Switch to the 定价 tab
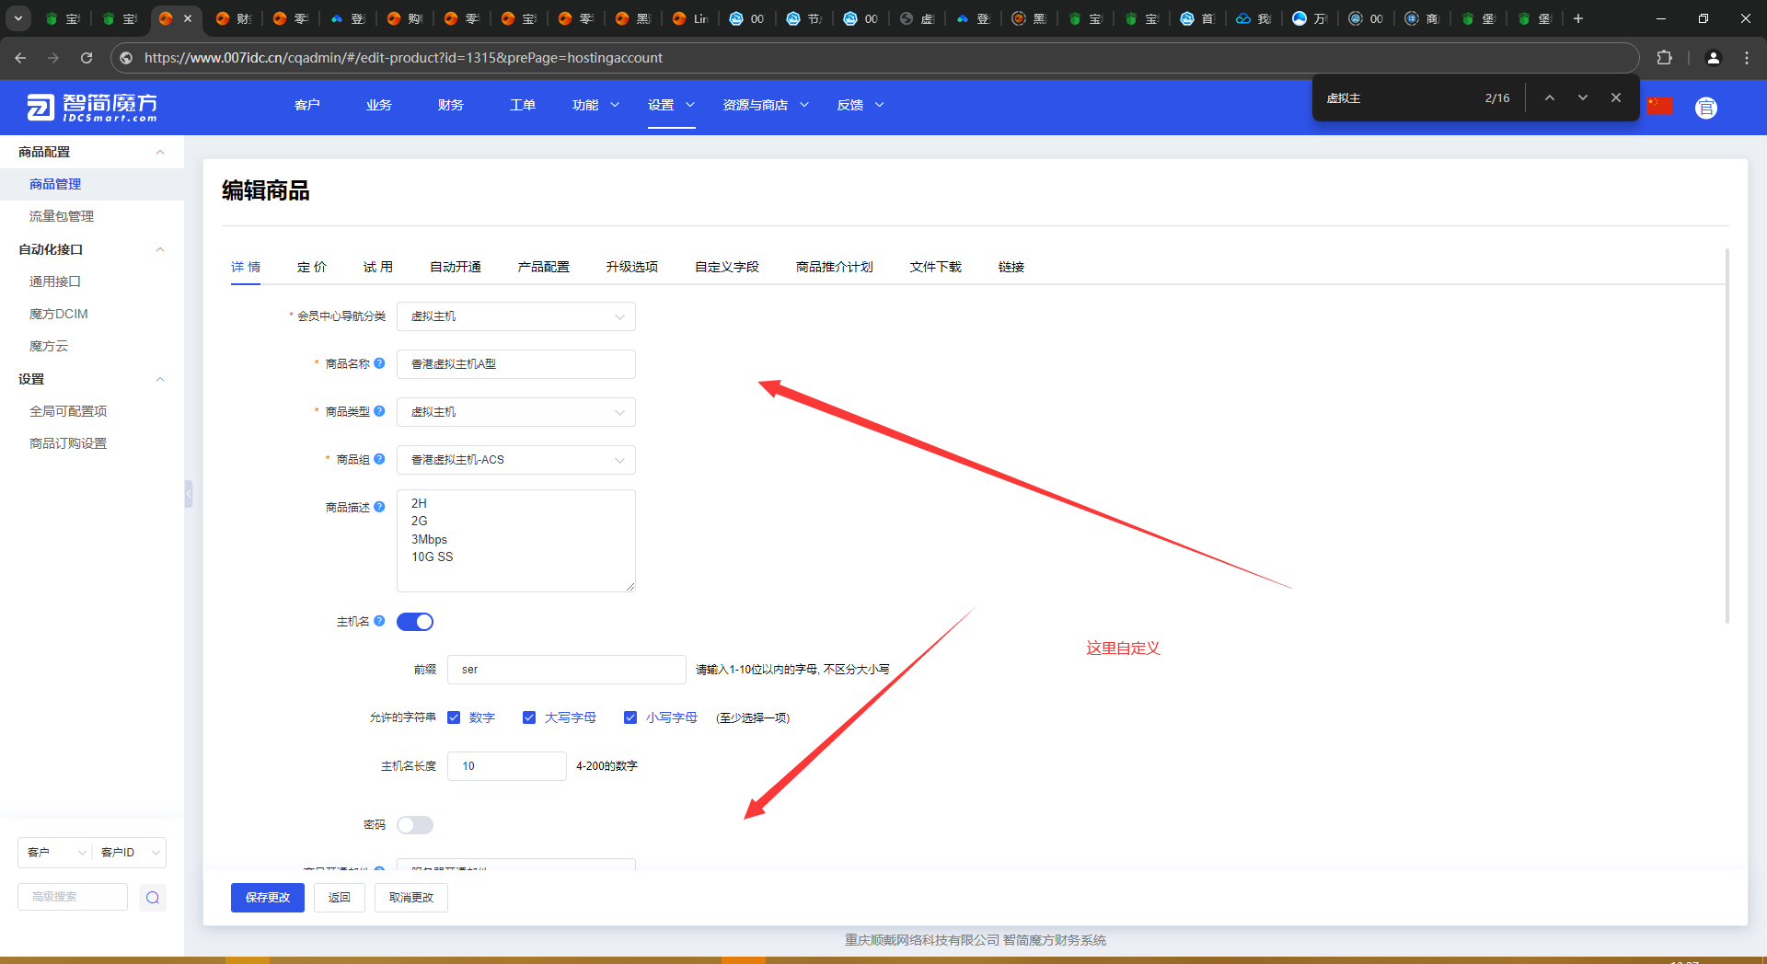 point(312,267)
